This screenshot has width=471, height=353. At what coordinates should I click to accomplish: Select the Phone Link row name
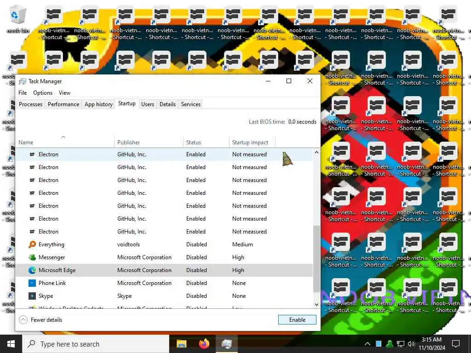click(52, 283)
